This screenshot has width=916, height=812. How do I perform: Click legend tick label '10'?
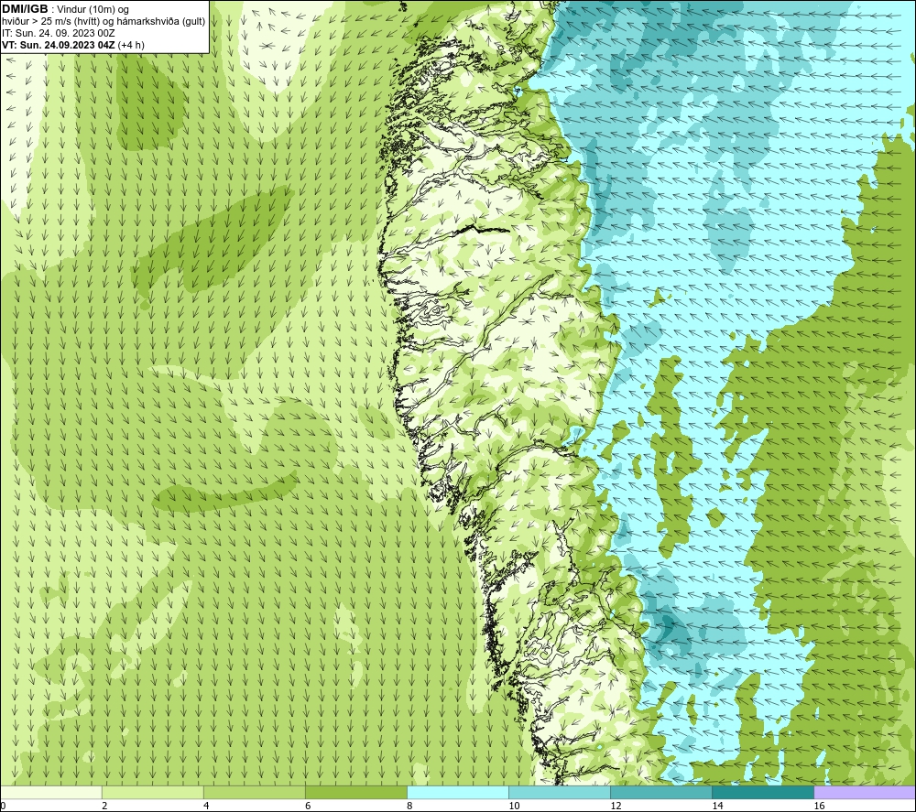pos(514,807)
